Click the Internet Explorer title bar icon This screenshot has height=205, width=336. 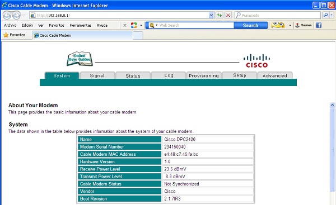point(4,5)
